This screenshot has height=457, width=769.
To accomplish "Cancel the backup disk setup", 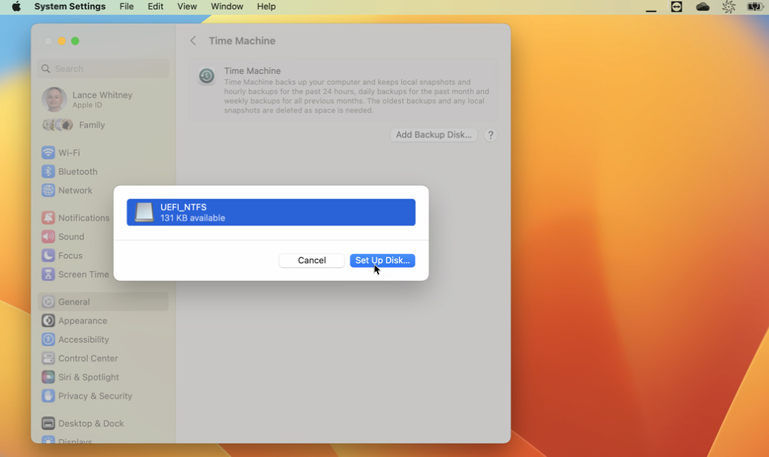I will 311,260.
